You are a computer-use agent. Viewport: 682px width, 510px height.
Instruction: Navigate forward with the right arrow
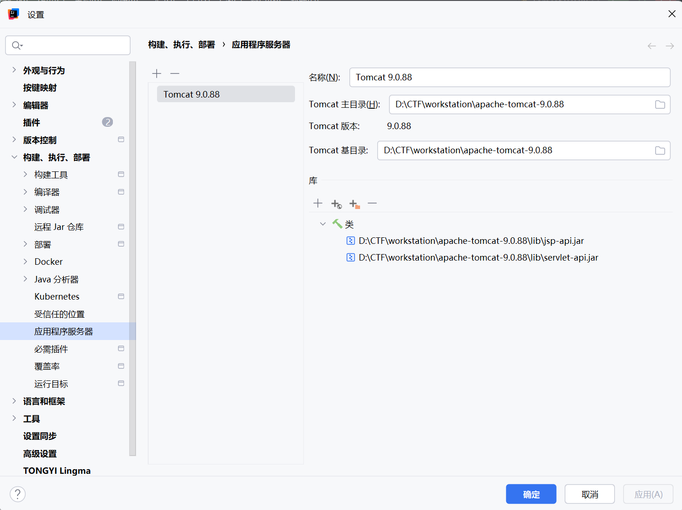tap(669, 46)
